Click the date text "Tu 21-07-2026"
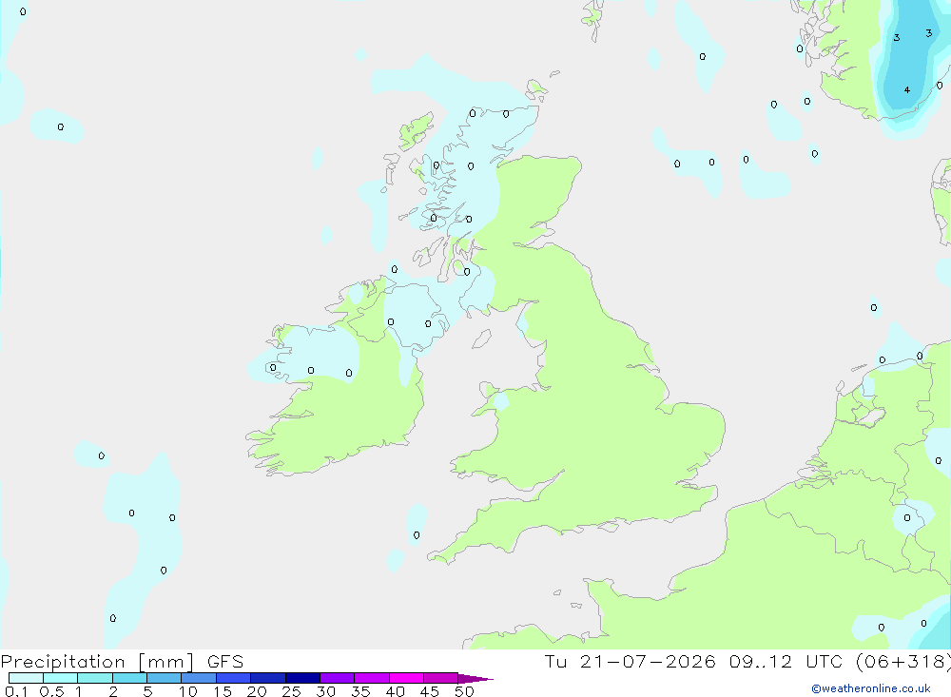Screen dimensions: 951x697 [630, 661]
